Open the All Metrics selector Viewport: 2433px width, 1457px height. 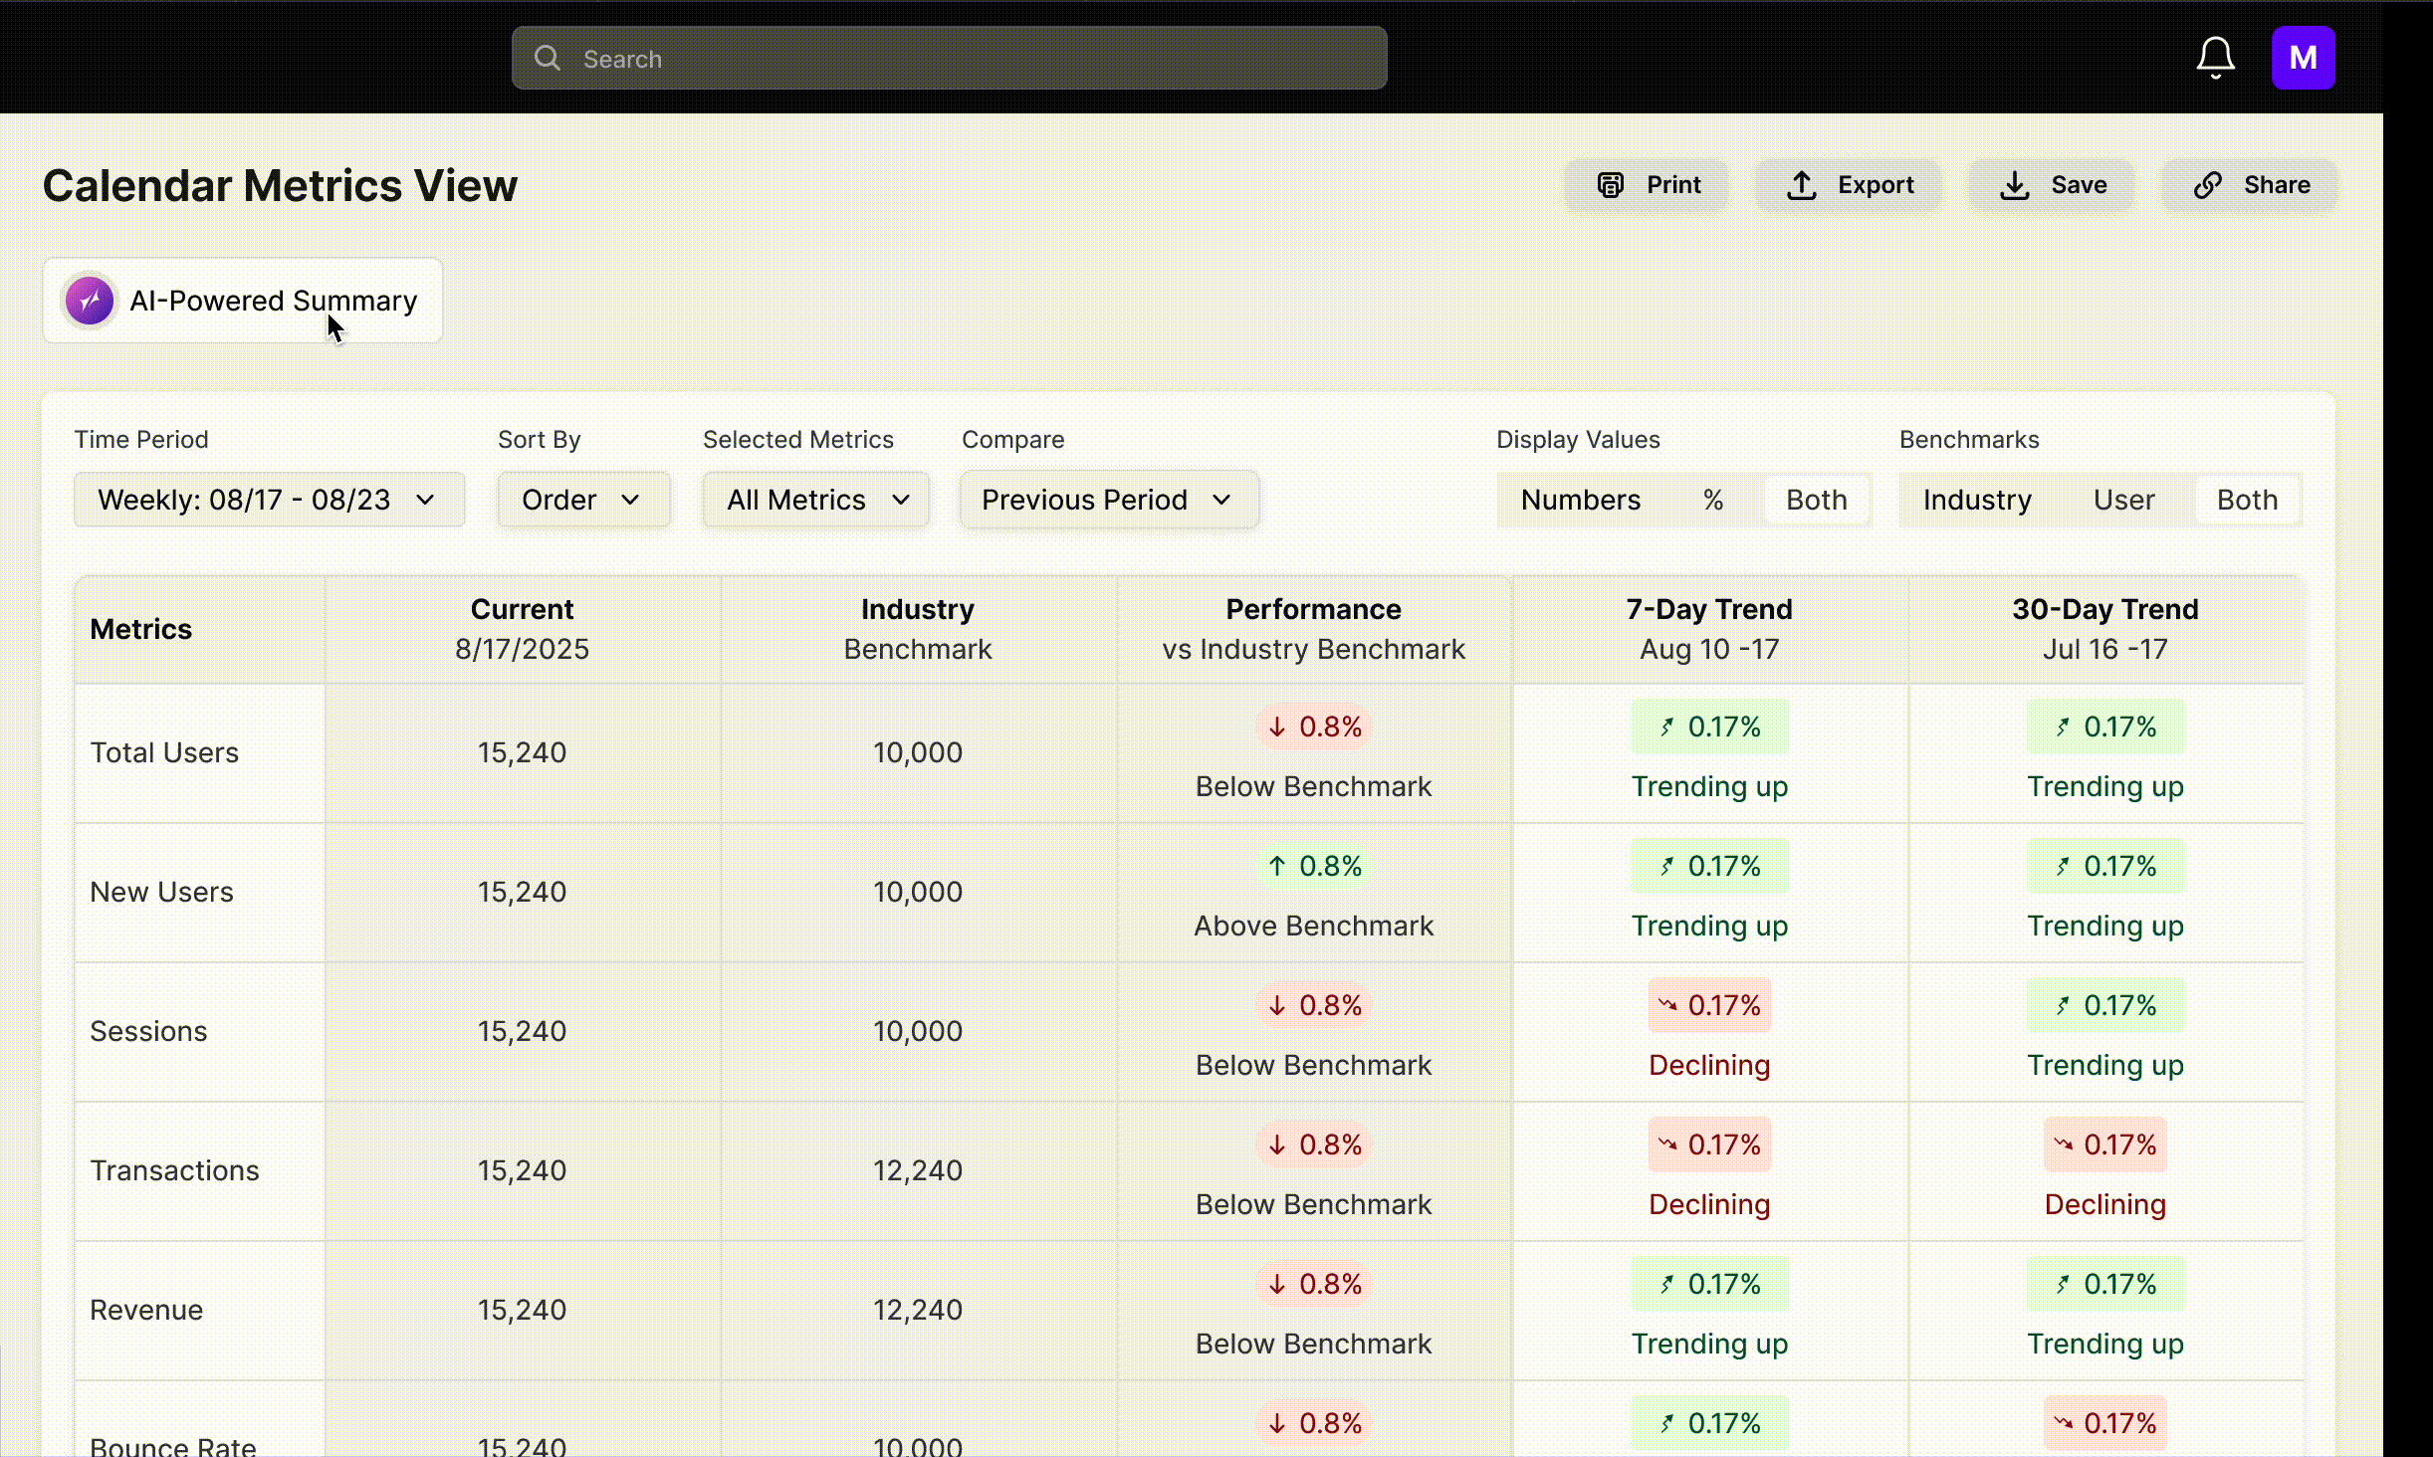click(x=815, y=500)
